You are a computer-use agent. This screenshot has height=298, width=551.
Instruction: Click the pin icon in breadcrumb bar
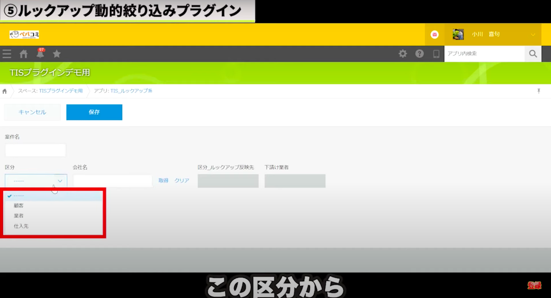click(x=539, y=91)
